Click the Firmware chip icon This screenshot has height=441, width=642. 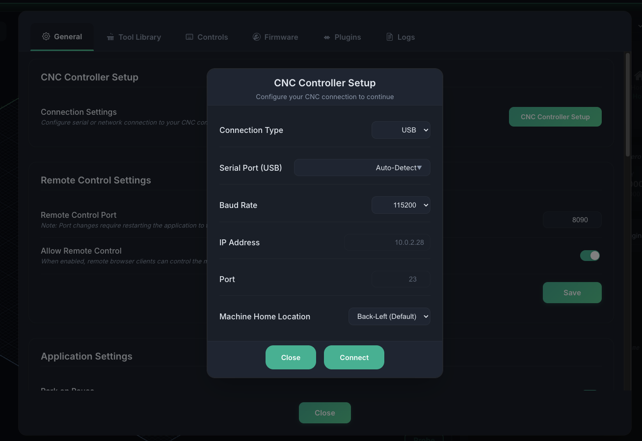click(x=256, y=37)
